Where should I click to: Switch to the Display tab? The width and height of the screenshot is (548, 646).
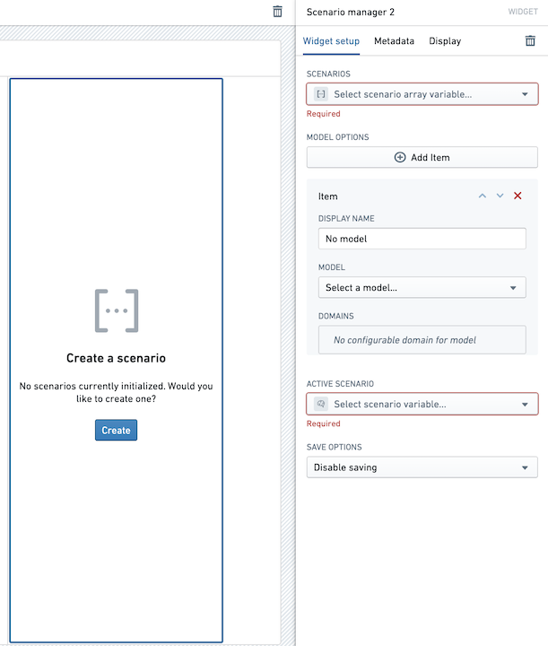(445, 41)
